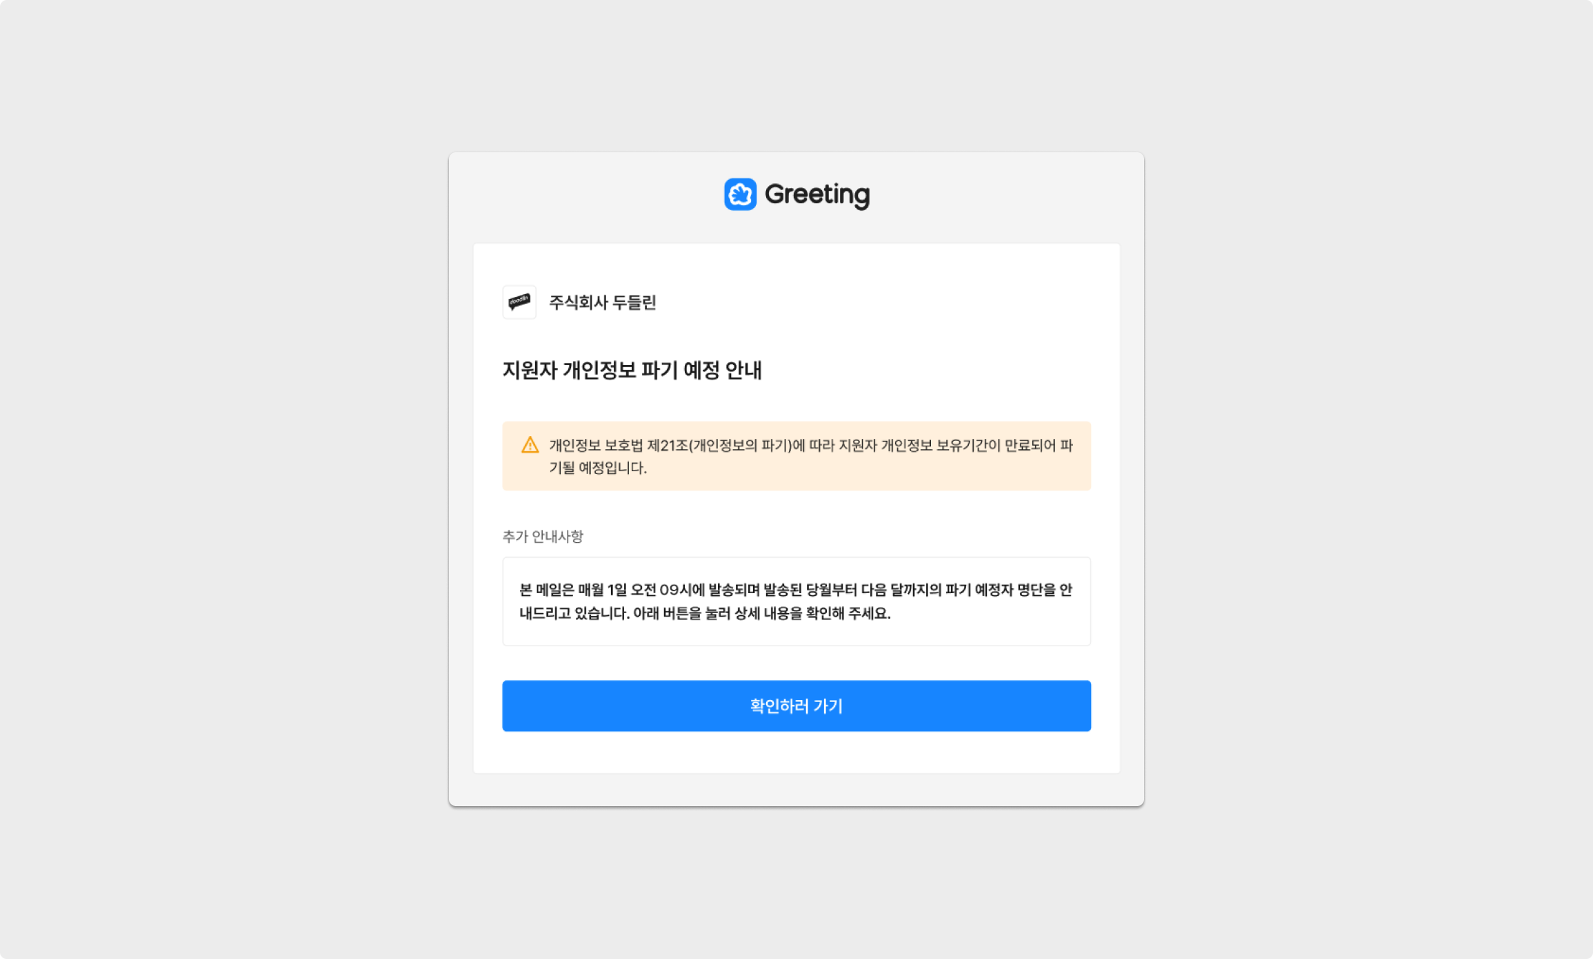This screenshot has width=1593, height=959.
Task: Click the orange warning triangle icon
Action: [x=530, y=445]
